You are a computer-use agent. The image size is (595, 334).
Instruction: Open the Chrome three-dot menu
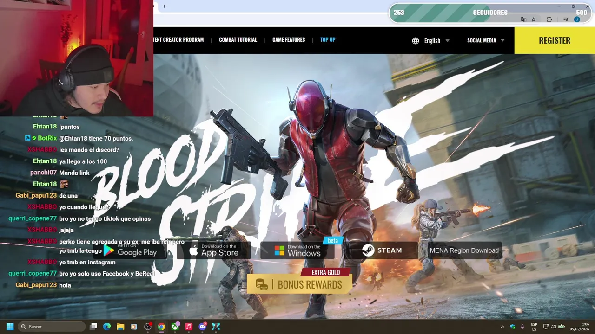click(588, 19)
